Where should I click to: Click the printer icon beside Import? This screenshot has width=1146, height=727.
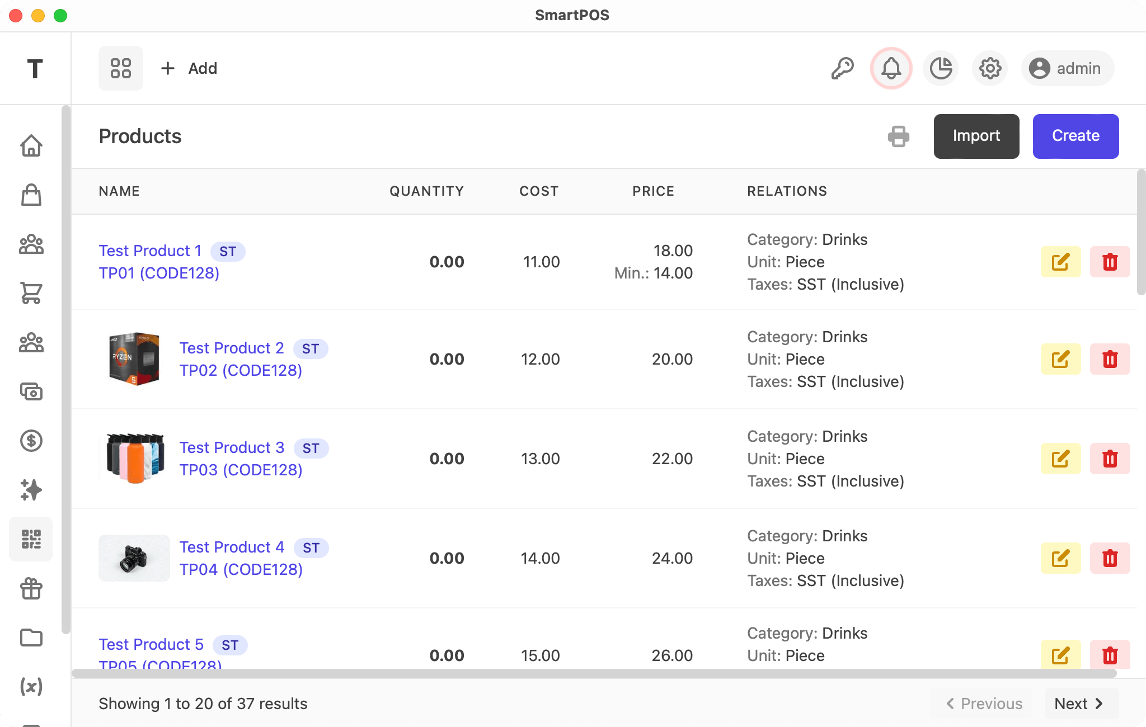(898, 136)
